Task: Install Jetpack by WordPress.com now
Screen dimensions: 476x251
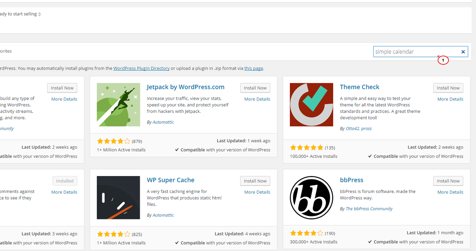Action: [255, 88]
